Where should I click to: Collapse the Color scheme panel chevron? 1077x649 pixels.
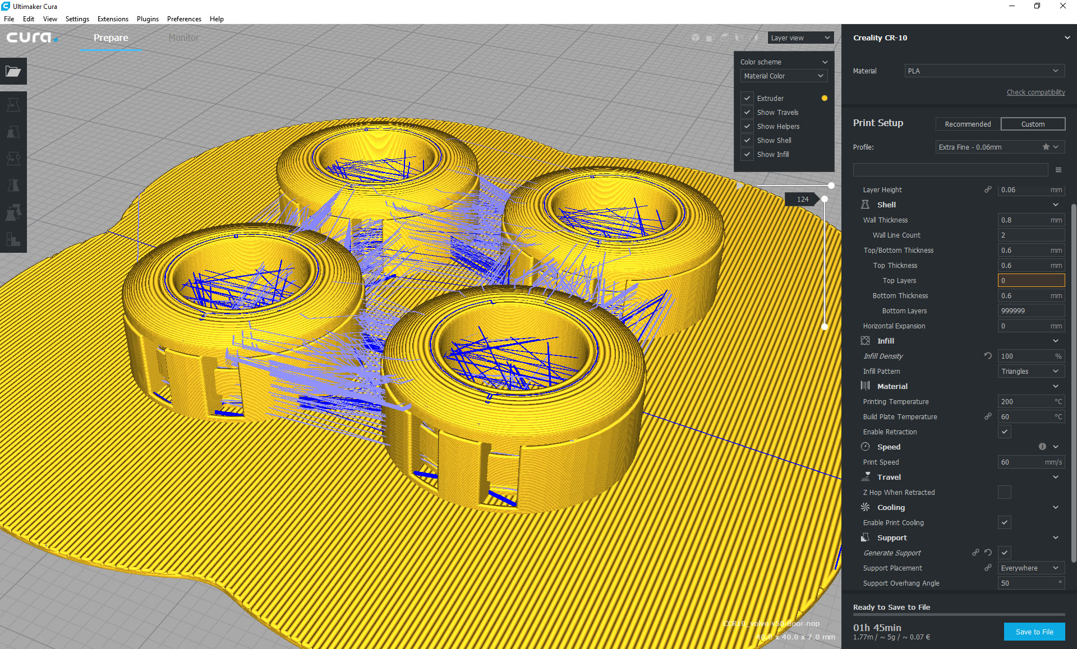pos(825,62)
